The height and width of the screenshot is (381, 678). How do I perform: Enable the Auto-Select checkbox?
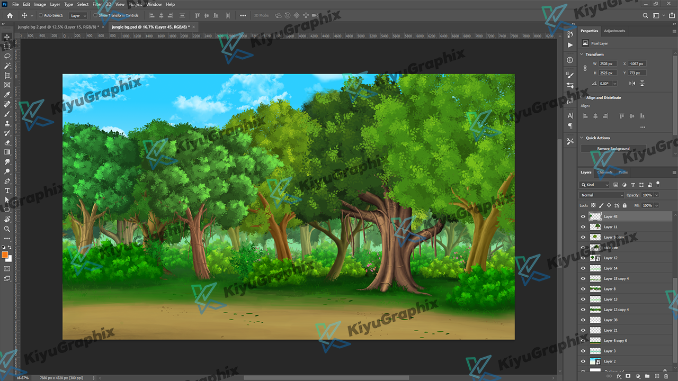40,15
